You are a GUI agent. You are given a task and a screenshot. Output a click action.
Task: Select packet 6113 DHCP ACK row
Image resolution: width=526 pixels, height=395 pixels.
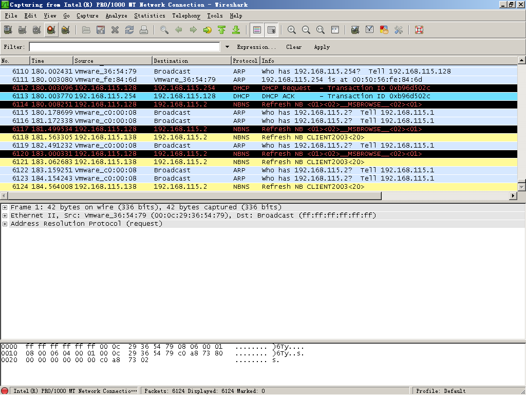click(x=259, y=96)
